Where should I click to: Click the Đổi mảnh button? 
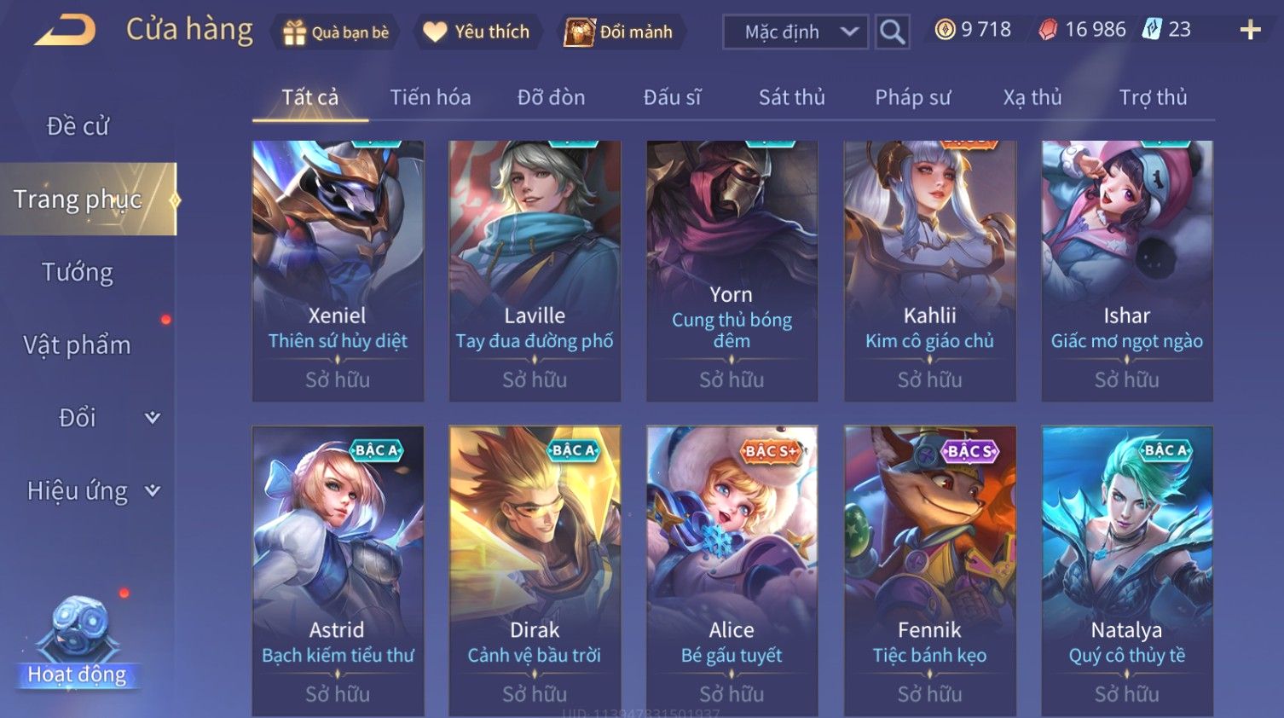click(x=620, y=32)
